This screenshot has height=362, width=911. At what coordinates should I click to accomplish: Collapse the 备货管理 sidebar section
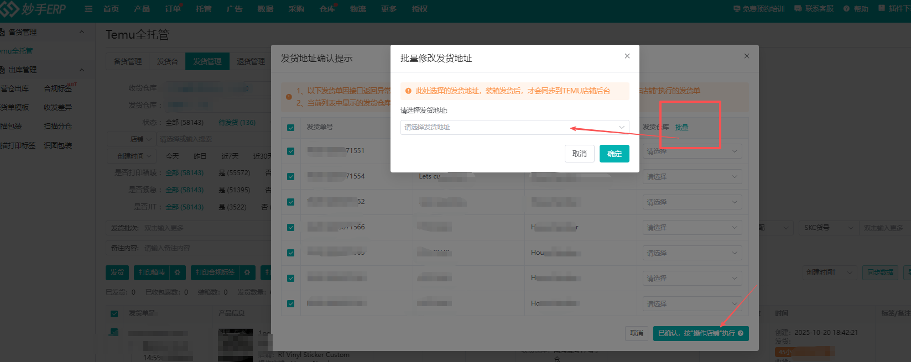(x=82, y=32)
